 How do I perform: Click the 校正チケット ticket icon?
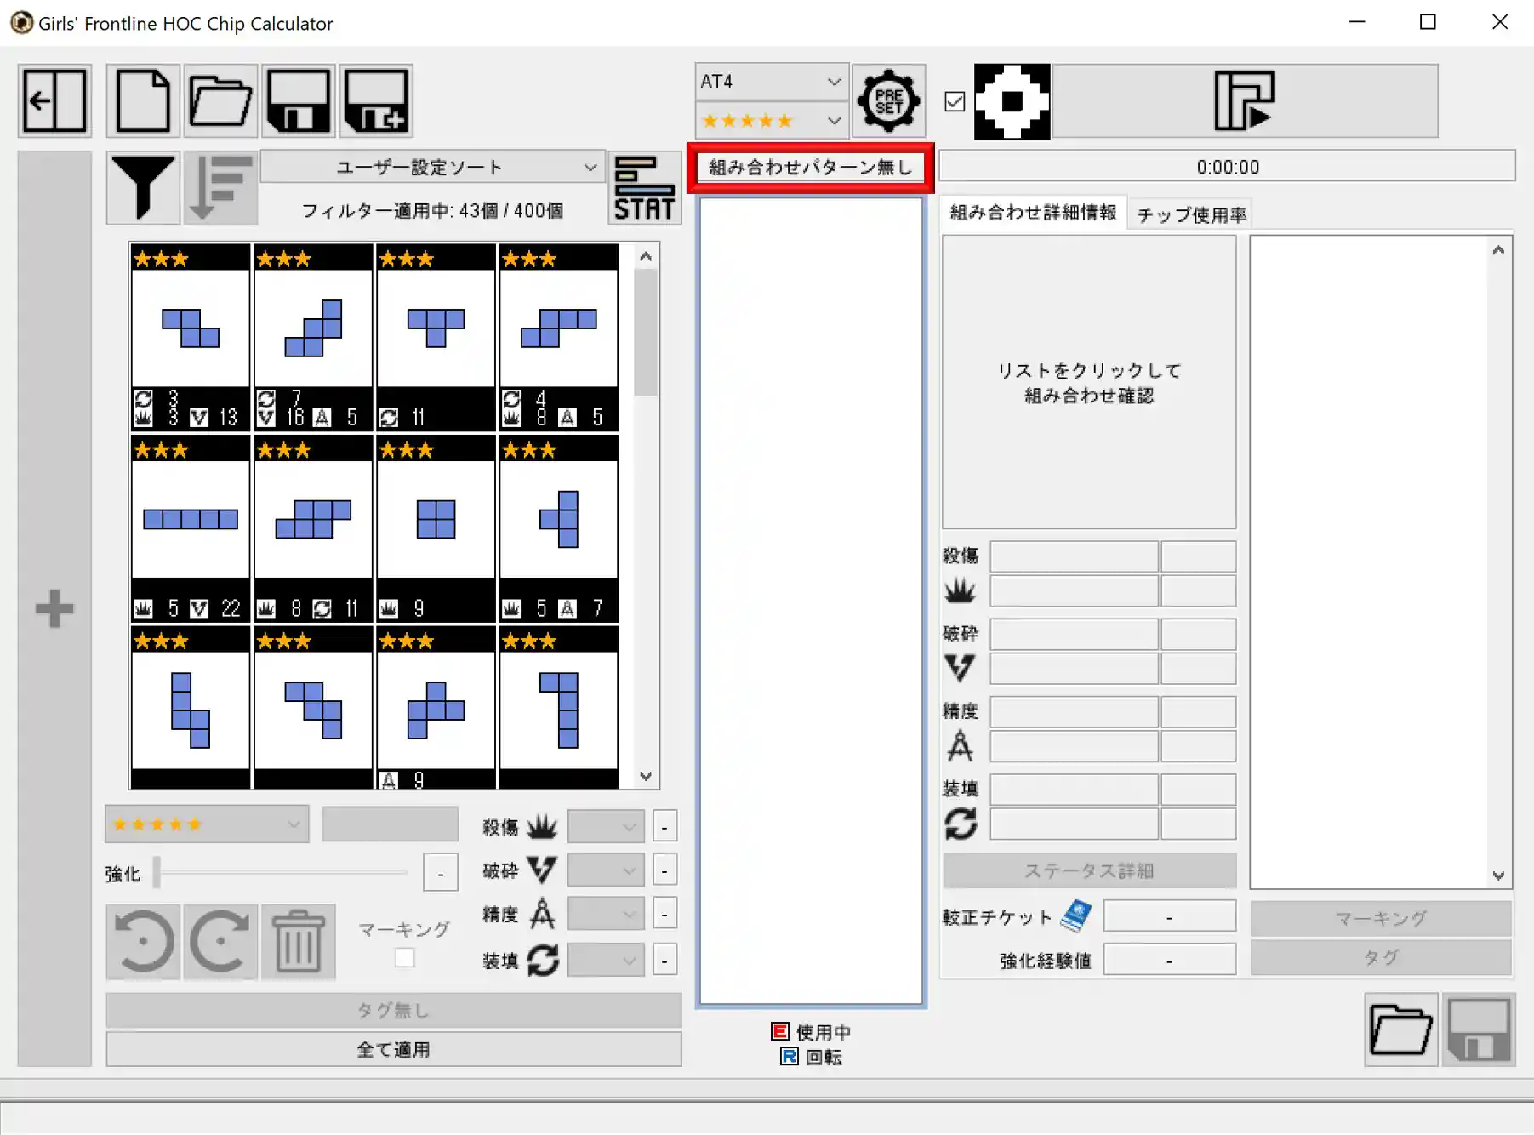(1076, 916)
